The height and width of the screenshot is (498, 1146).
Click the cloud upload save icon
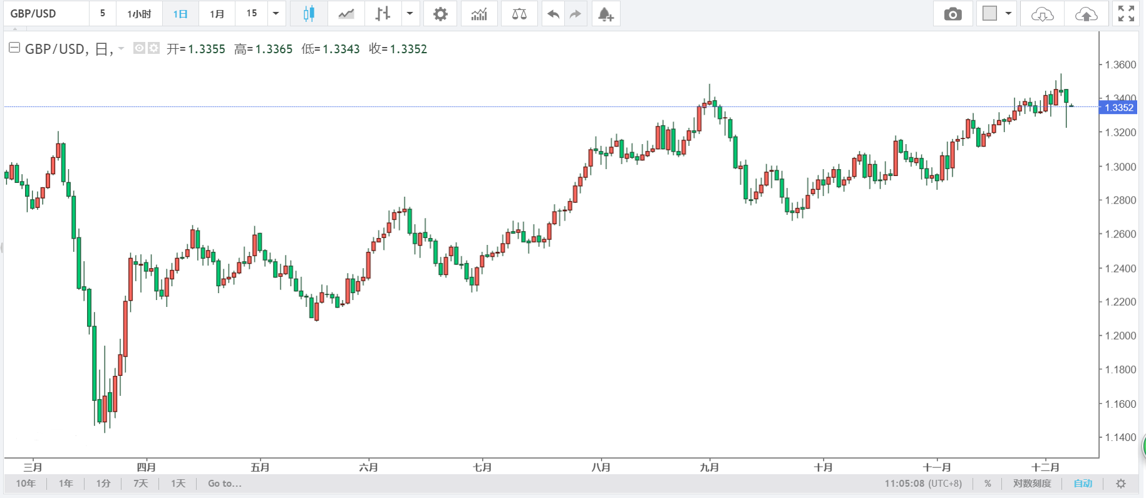pyautogui.click(x=1086, y=14)
